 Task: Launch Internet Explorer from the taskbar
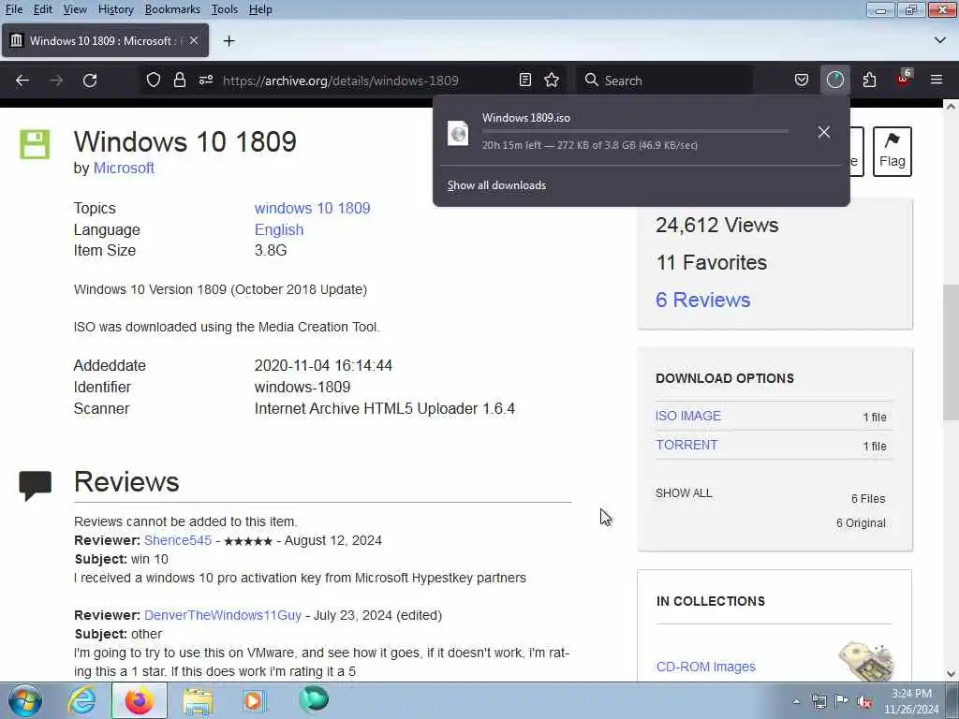point(82,700)
